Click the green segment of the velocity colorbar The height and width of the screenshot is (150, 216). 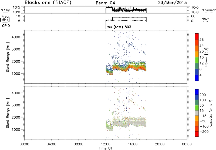197,108
